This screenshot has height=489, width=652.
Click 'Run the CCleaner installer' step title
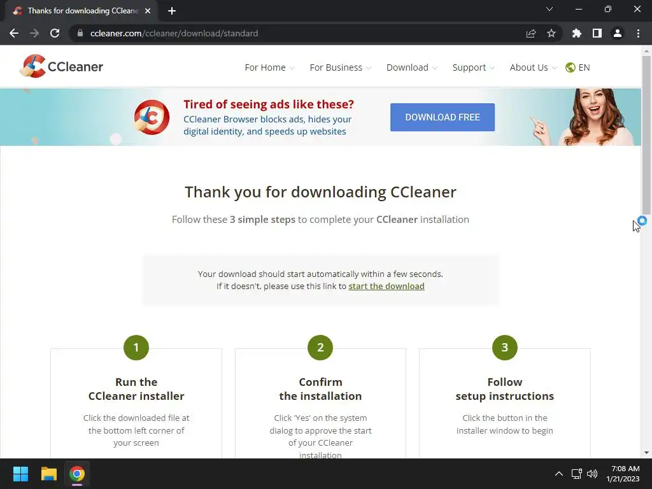pyautogui.click(x=136, y=389)
